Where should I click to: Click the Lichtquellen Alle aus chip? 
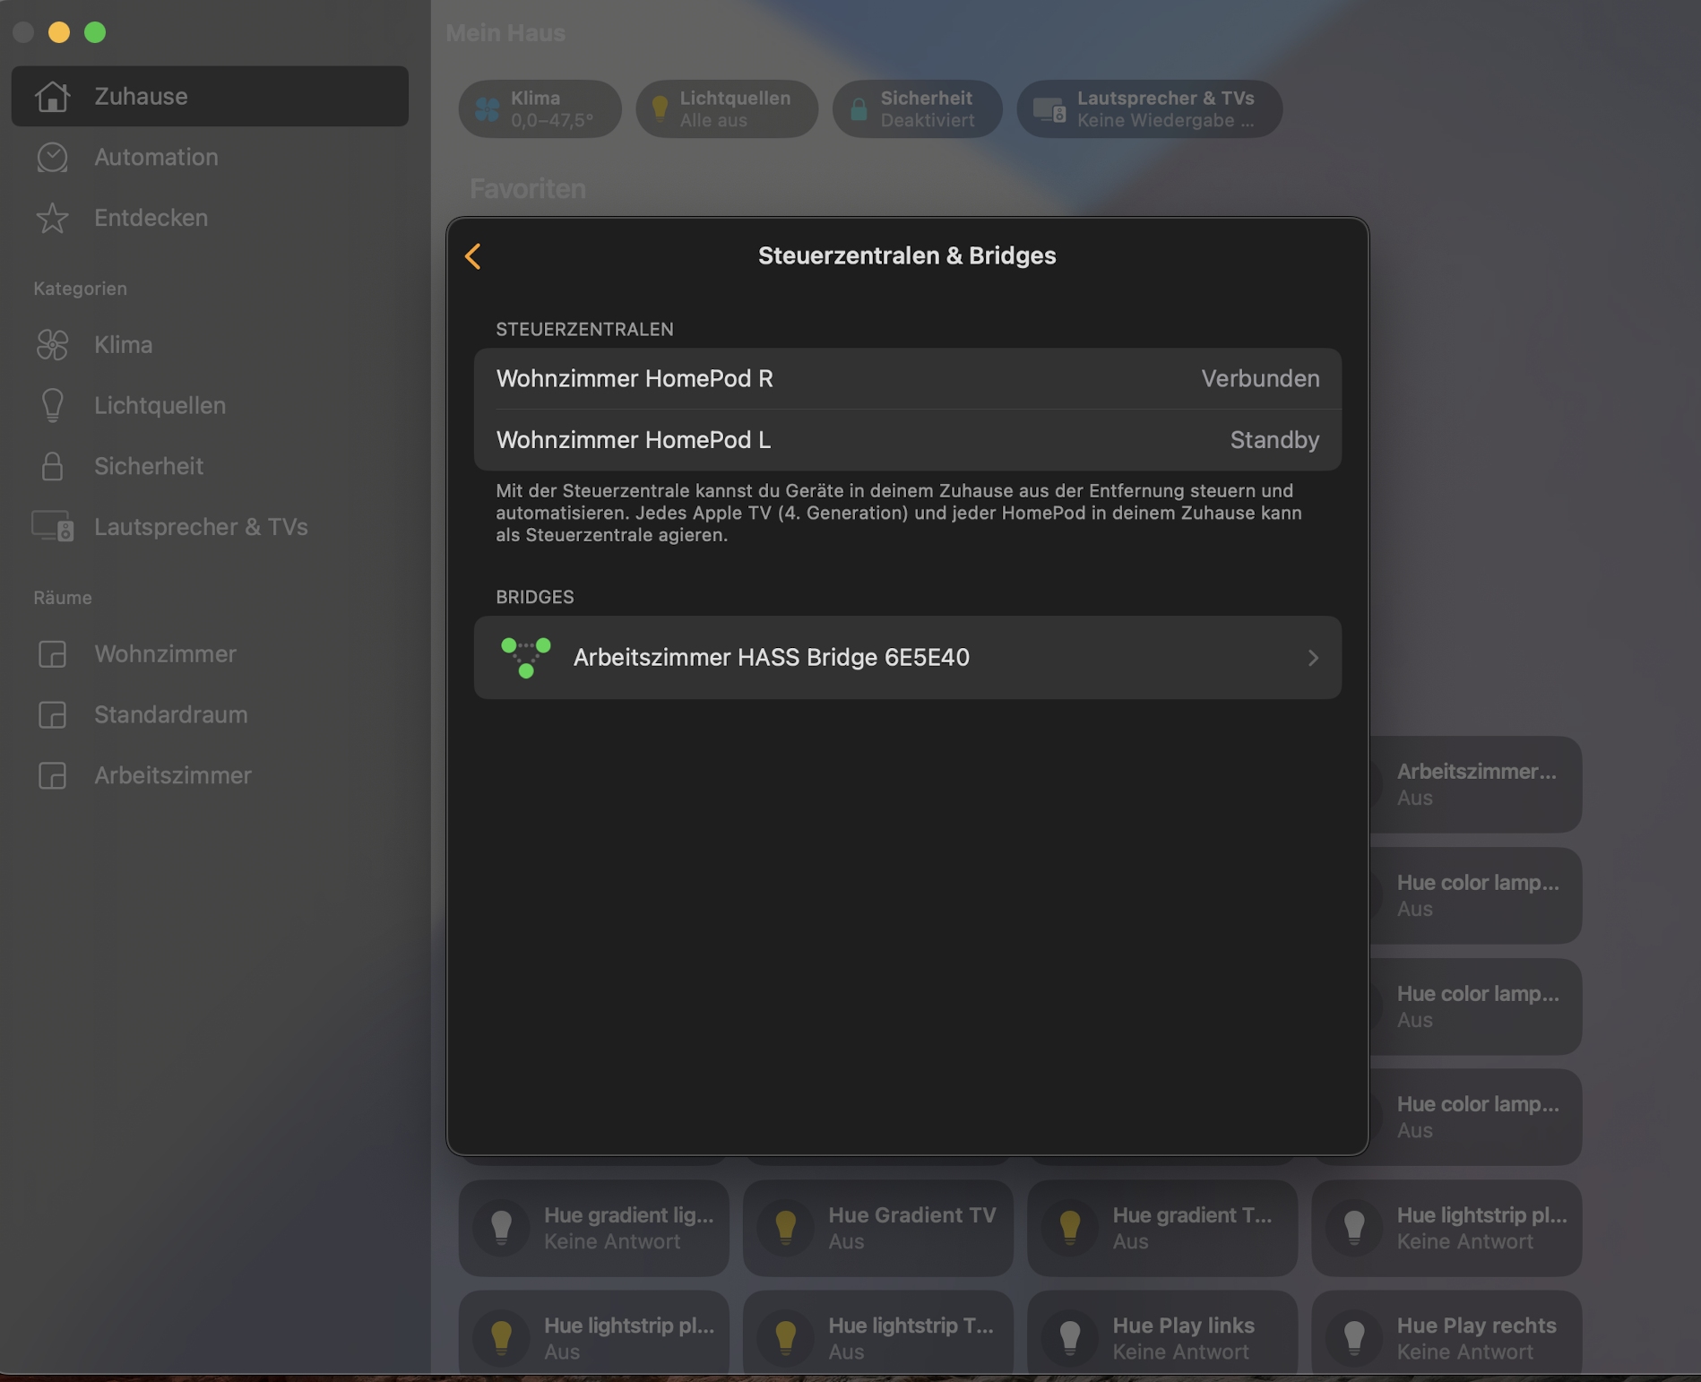point(727,109)
